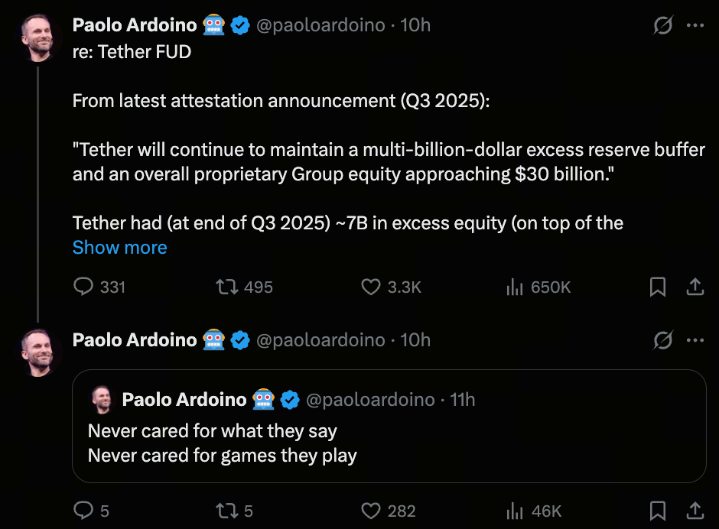
Task: Open more options menu on second tweet
Action: [x=695, y=339]
